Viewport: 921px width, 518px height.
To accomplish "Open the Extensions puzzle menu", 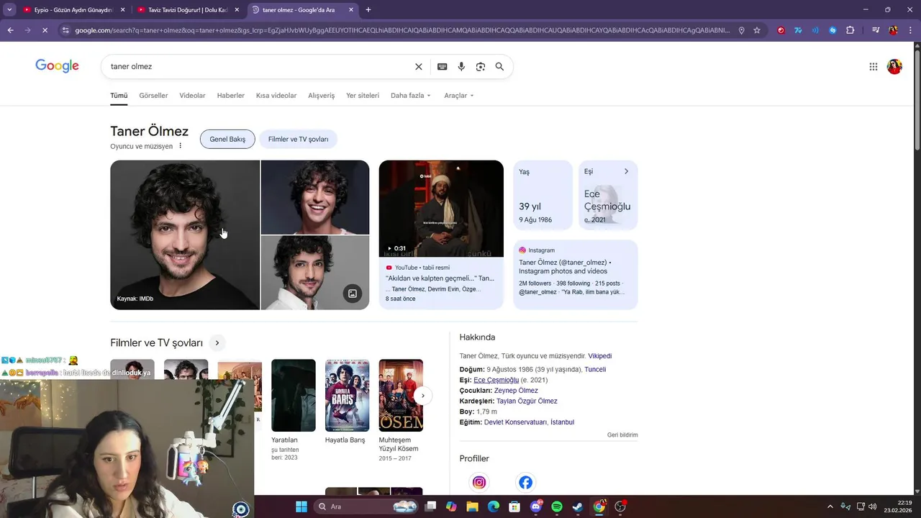I will [850, 30].
